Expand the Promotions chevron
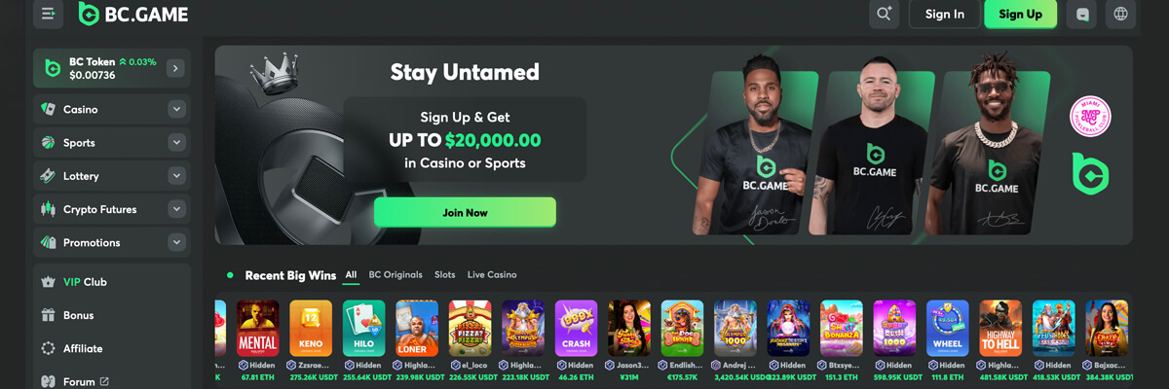The height and width of the screenshot is (389, 1169). click(x=176, y=242)
